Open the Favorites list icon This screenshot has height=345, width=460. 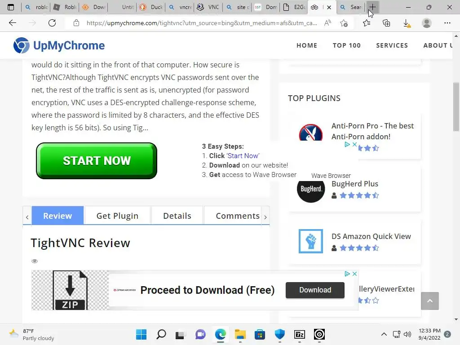(367, 23)
